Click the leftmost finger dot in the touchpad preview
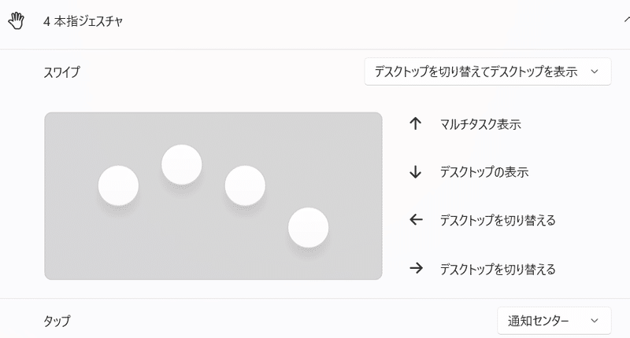The width and height of the screenshot is (630, 338). point(119,186)
